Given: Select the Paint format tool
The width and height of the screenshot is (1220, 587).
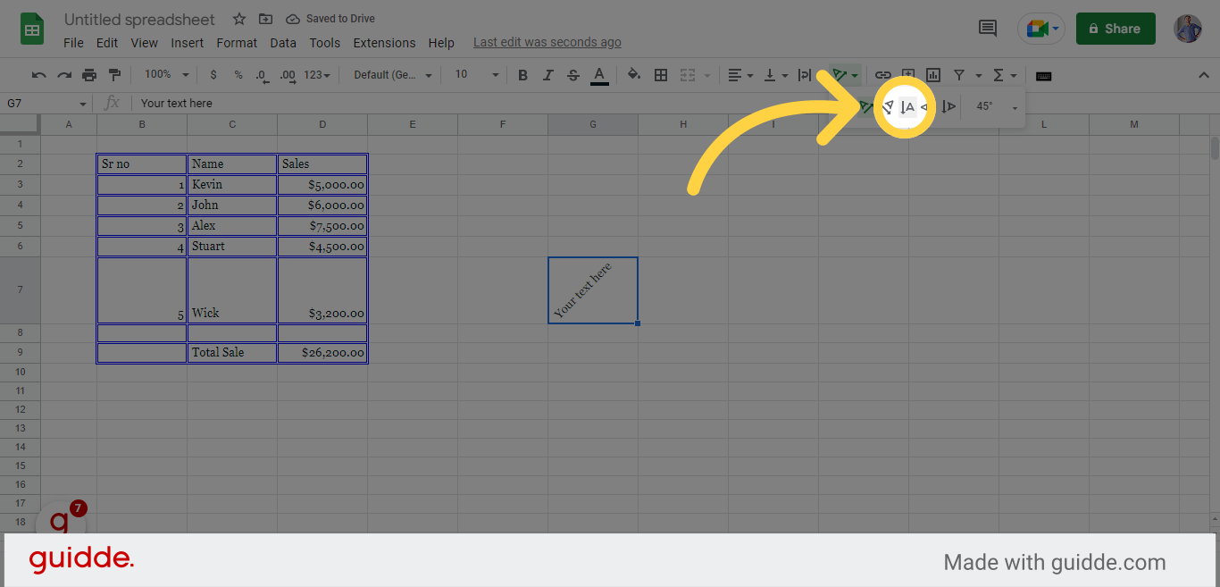Looking at the screenshot, I should click(x=113, y=75).
